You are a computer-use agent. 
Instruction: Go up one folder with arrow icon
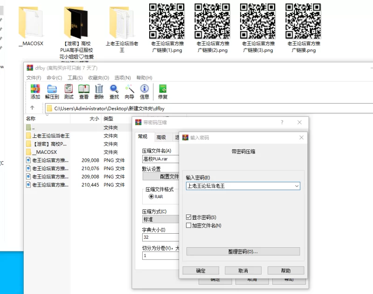(x=32, y=108)
